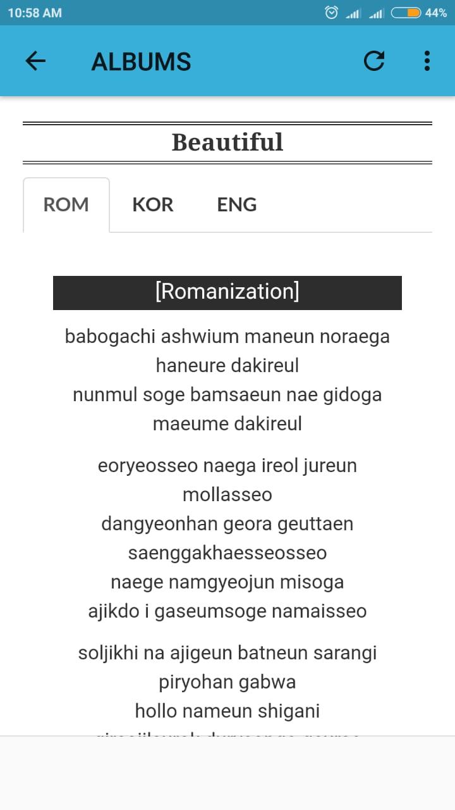Tap lyric line 'naege namgyeojun misoga'
The image size is (455, 810).
pos(227,582)
